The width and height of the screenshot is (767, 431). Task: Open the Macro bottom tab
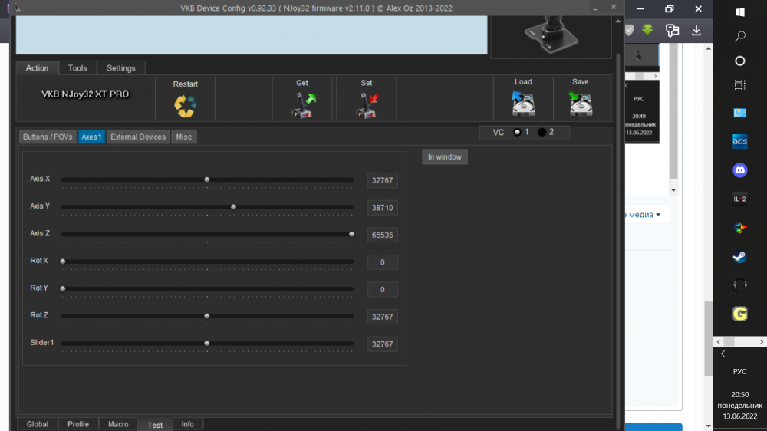coord(118,424)
